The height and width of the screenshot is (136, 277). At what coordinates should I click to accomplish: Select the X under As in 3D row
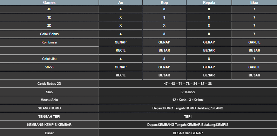point(121,17)
